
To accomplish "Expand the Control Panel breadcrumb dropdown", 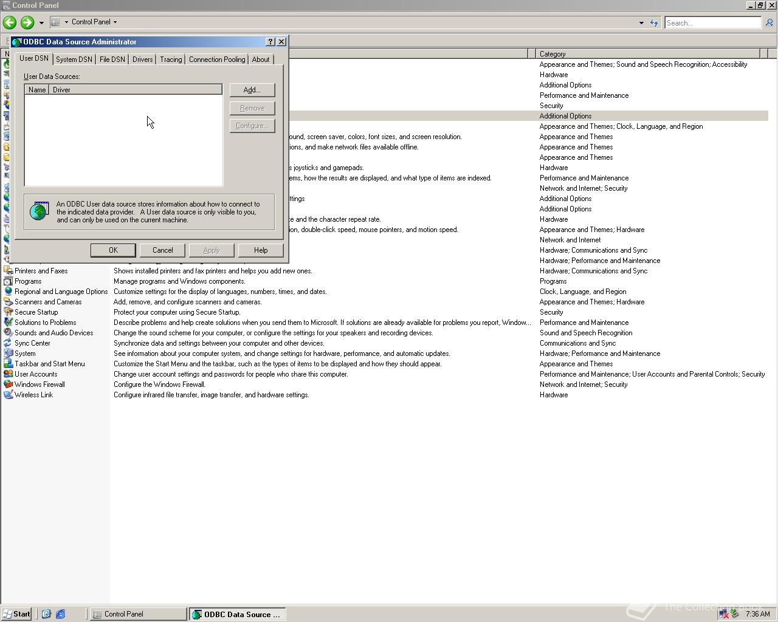I will pos(115,22).
